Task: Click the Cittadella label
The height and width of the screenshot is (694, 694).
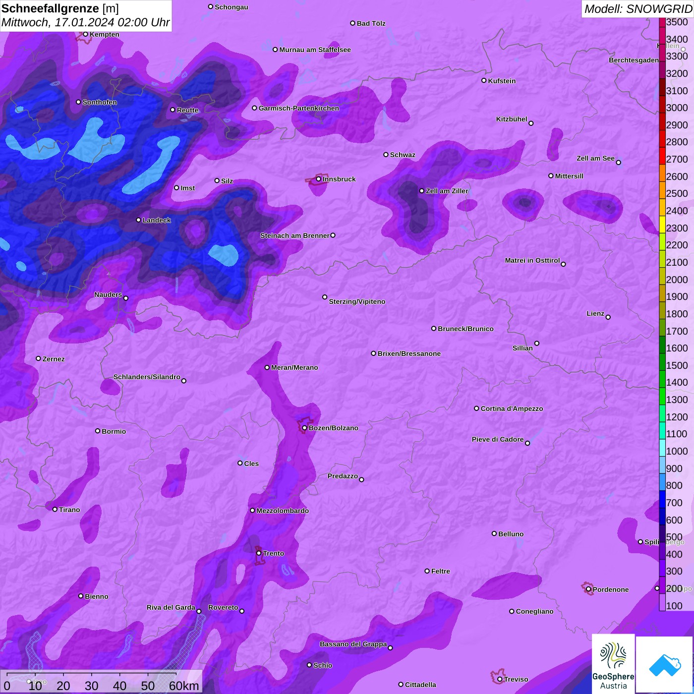Action: [x=420, y=685]
